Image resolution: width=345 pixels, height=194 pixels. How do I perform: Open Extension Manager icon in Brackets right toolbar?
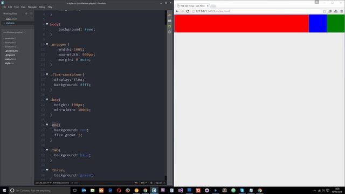pyautogui.click(x=170, y=20)
